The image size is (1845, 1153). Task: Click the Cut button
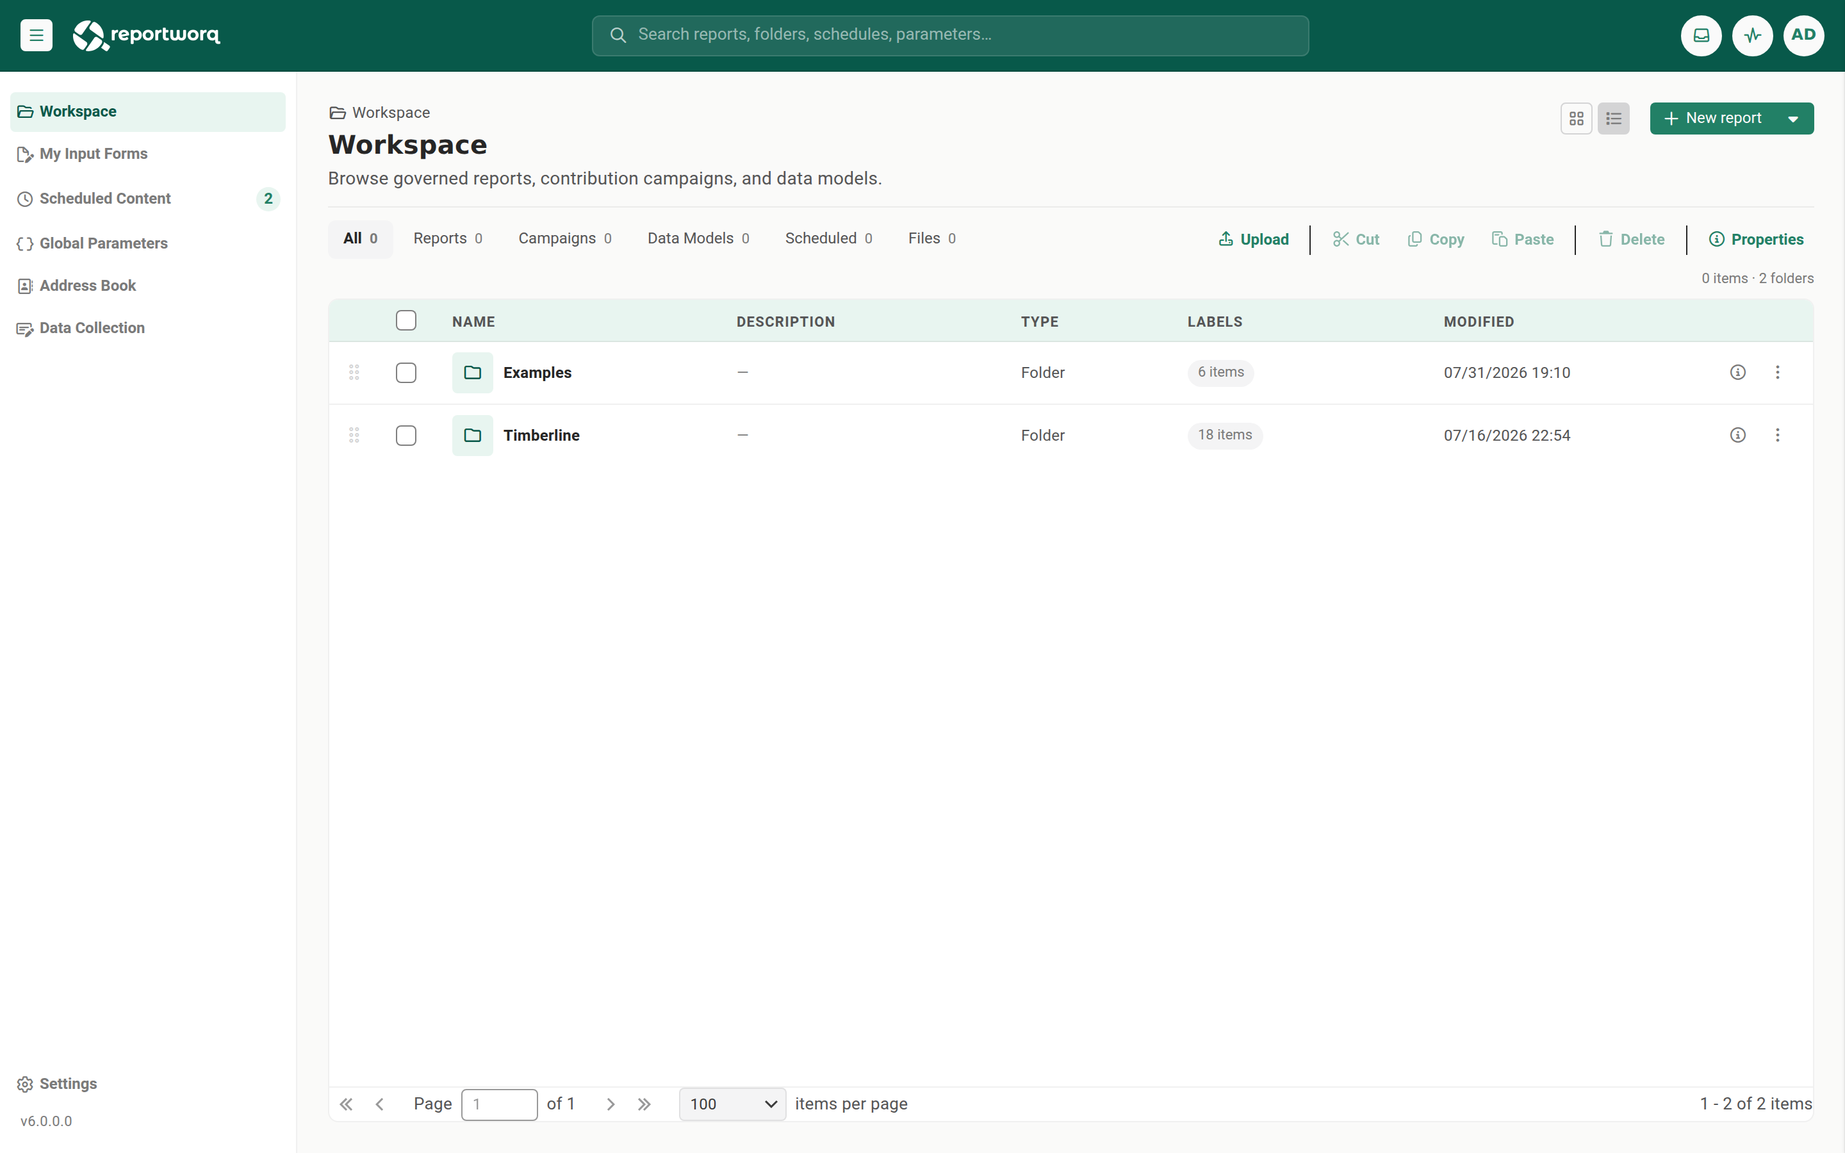1356,240
